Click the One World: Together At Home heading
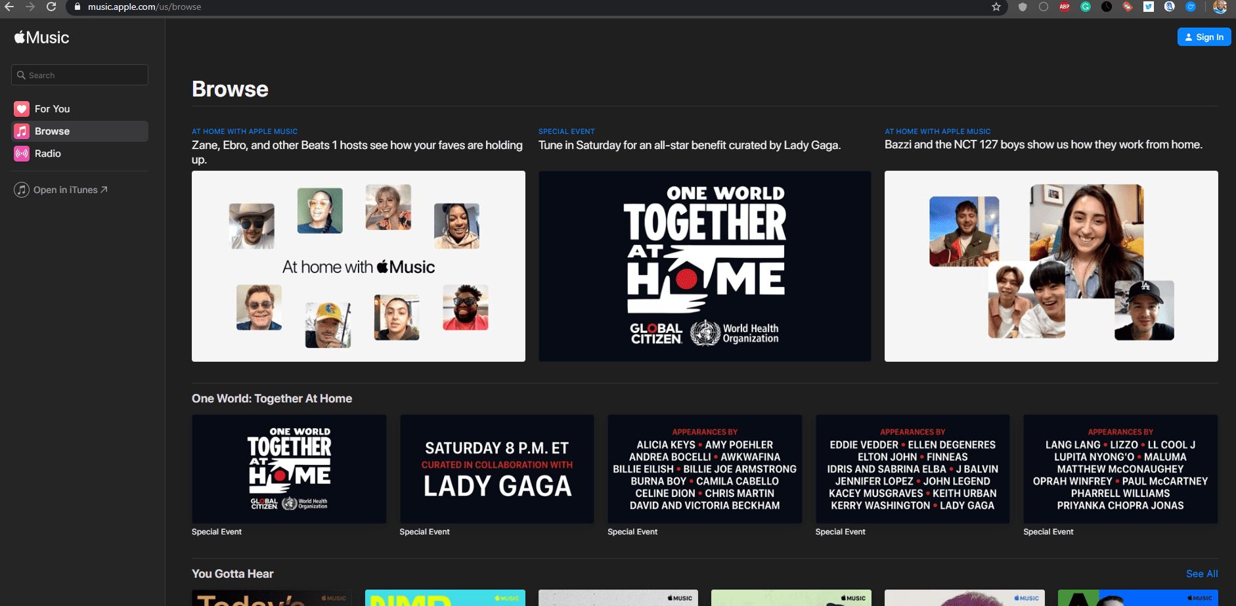 pyautogui.click(x=272, y=399)
